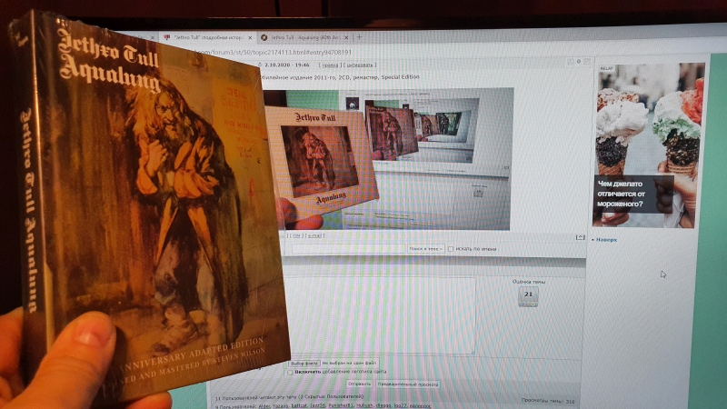Click the topic rating 21 widget
727x409 pixels.
coord(528,296)
